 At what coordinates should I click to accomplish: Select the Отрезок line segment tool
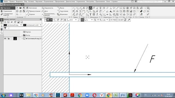click(x=30, y=14)
